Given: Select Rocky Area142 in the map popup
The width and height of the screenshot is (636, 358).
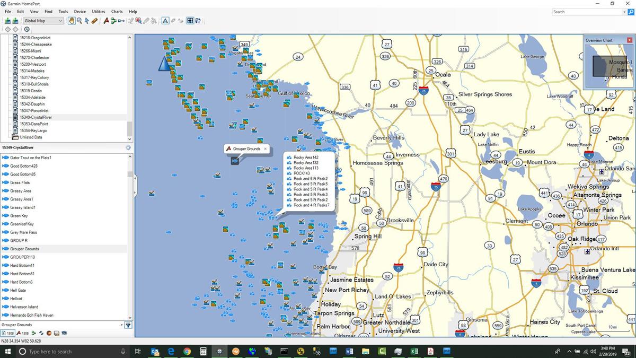Looking at the screenshot, I should coord(306,158).
